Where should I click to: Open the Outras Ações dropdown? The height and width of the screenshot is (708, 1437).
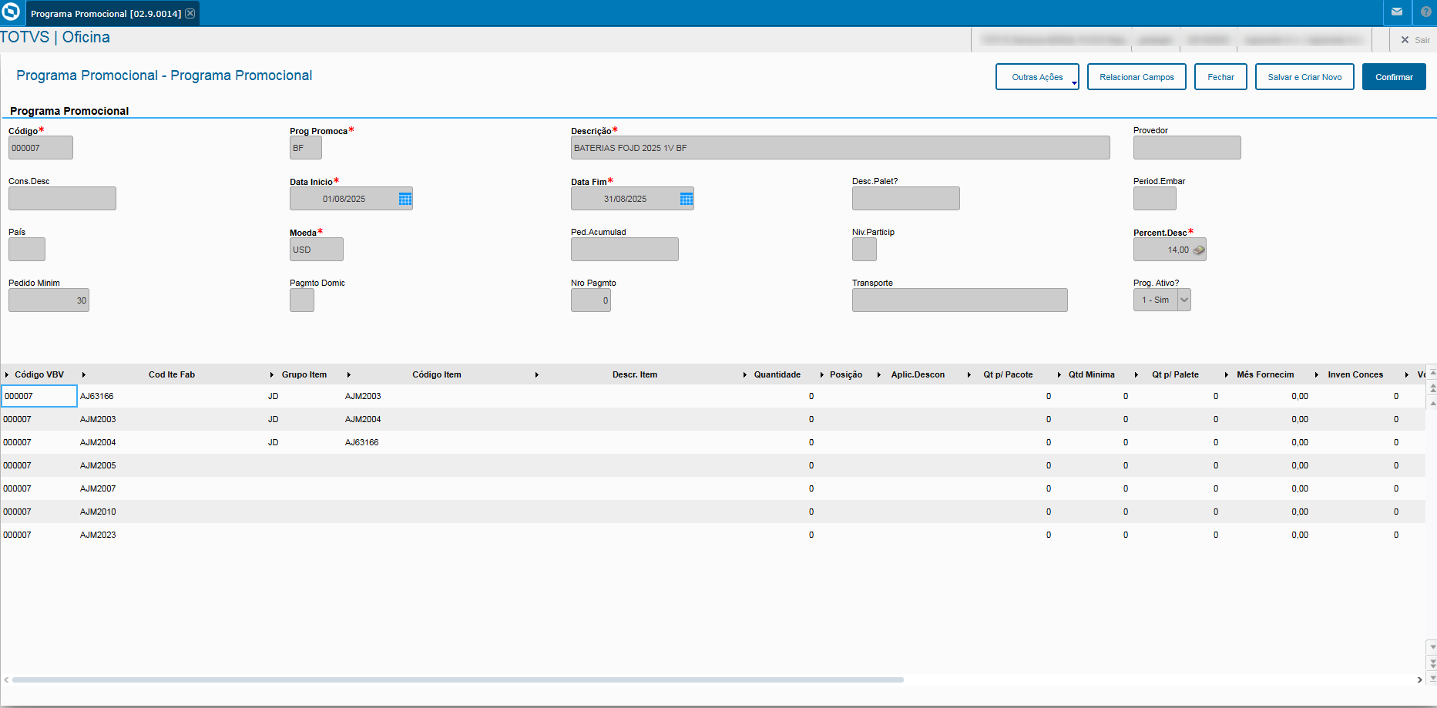click(x=1037, y=77)
